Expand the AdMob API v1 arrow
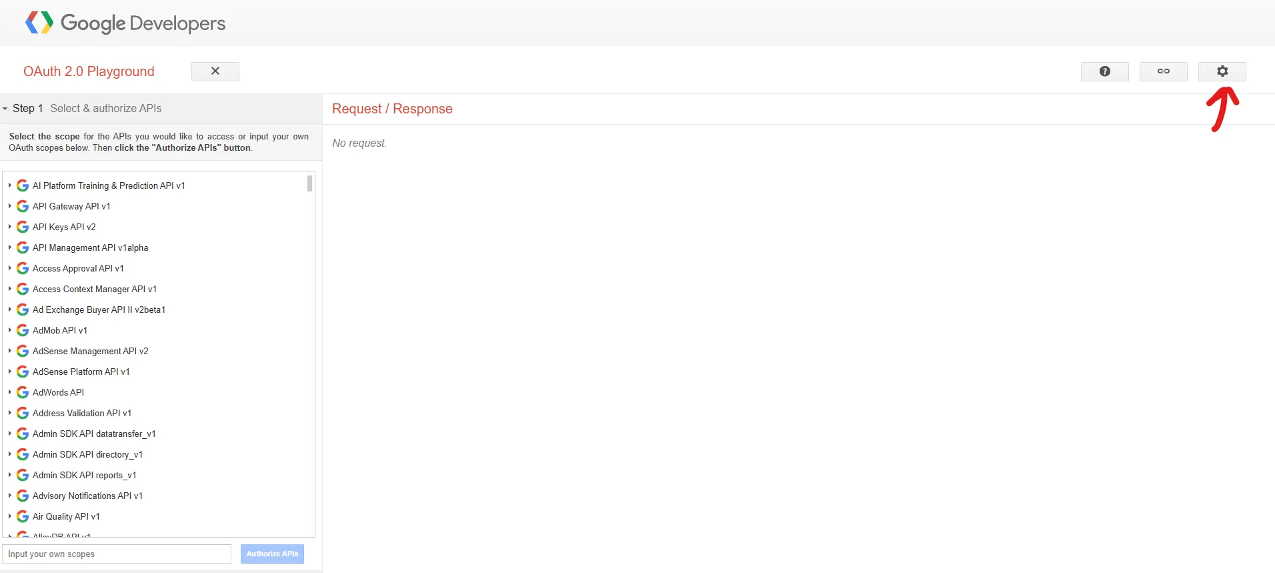 10,330
